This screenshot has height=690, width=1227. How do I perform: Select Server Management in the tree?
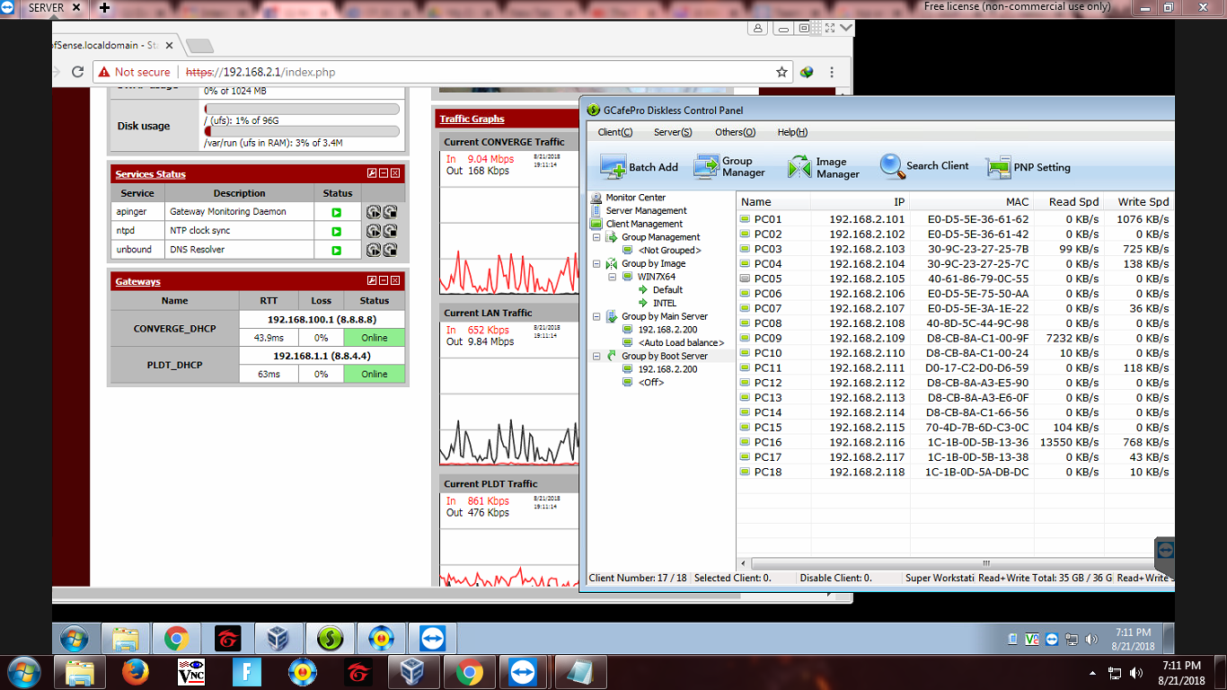pyautogui.click(x=646, y=211)
